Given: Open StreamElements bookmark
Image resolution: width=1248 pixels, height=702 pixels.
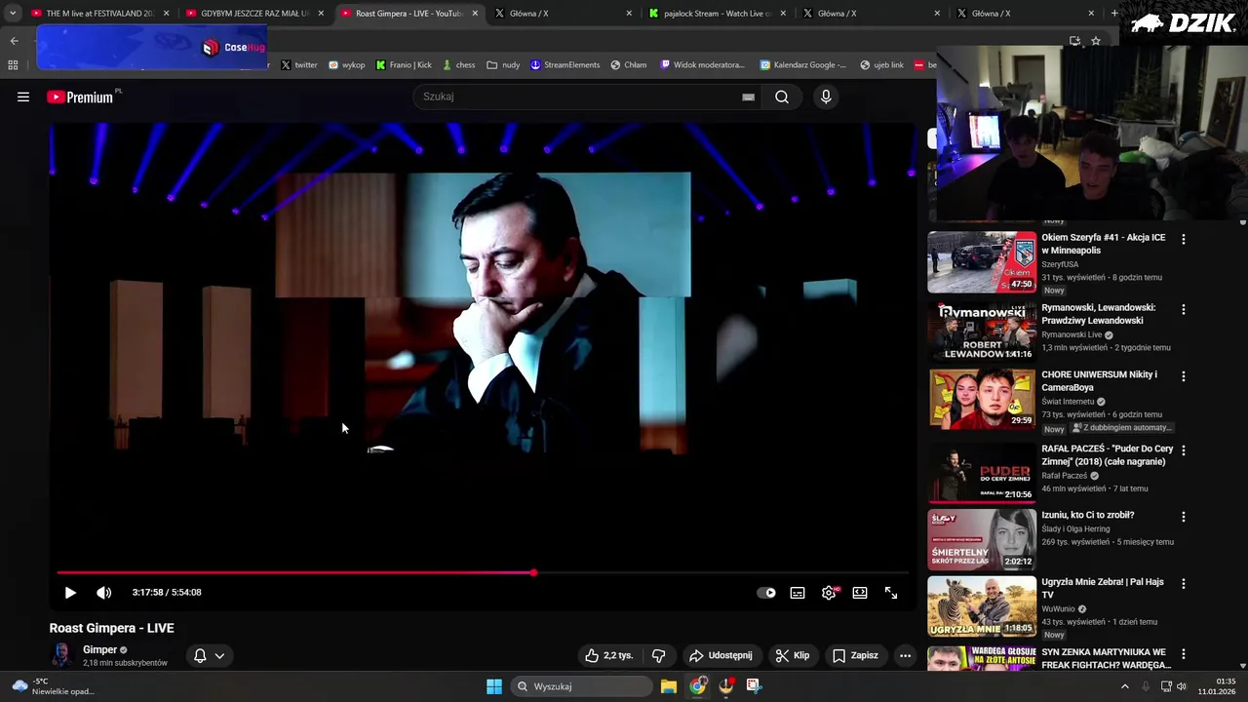Looking at the screenshot, I should pyautogui.click(x=565, y=65).
